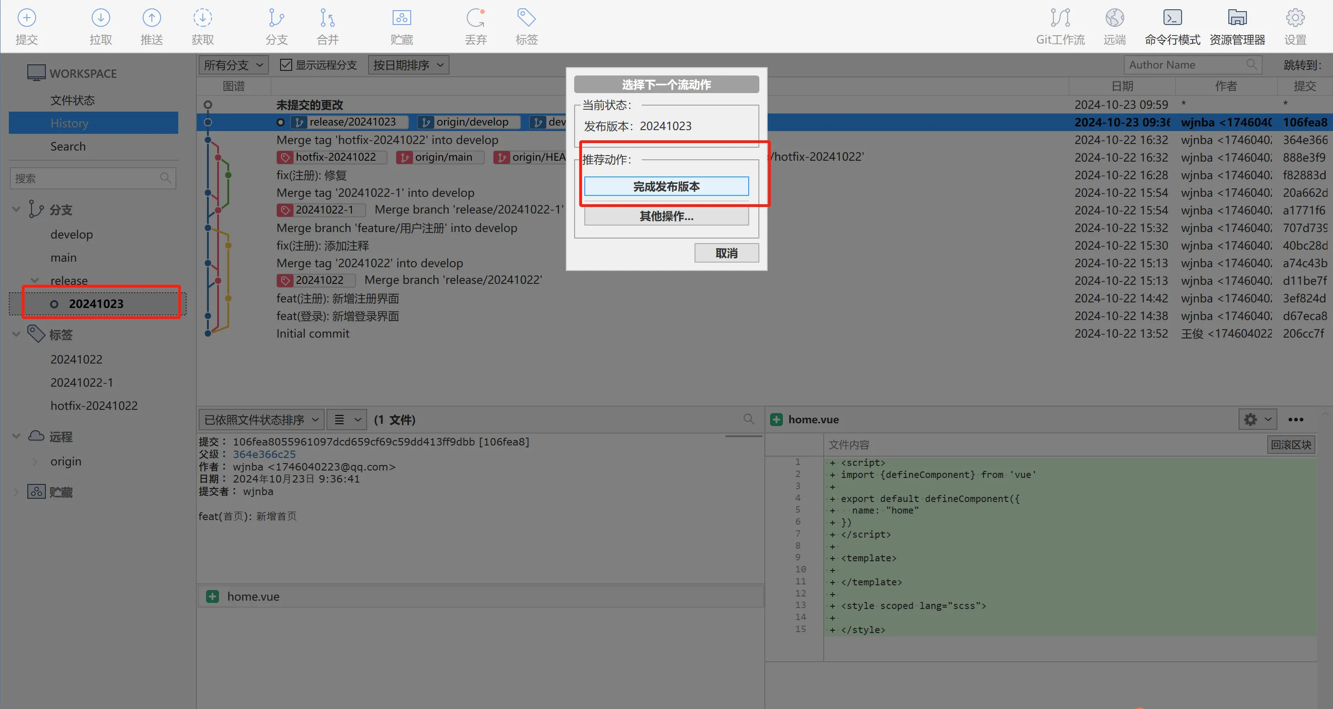
Task: Open the 按日期排序 sort dropdown
Action: point(408,65)
